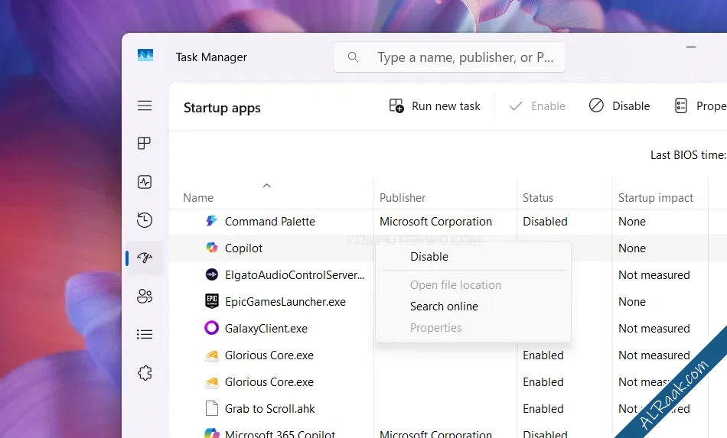Viewport: 727px width, 438px height.
Task: Click the Copilot app icon
Action: pos(211,248)
